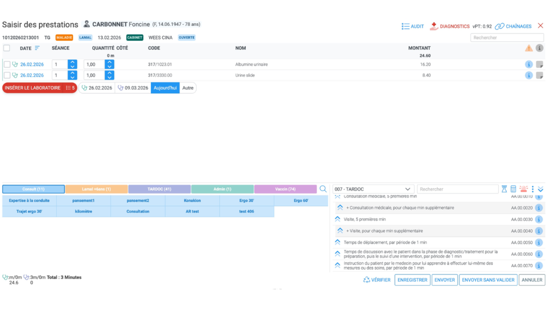Switch to the Lamal +6ans (1) tab
Screen dimensions: 547x313
point(96,189)
